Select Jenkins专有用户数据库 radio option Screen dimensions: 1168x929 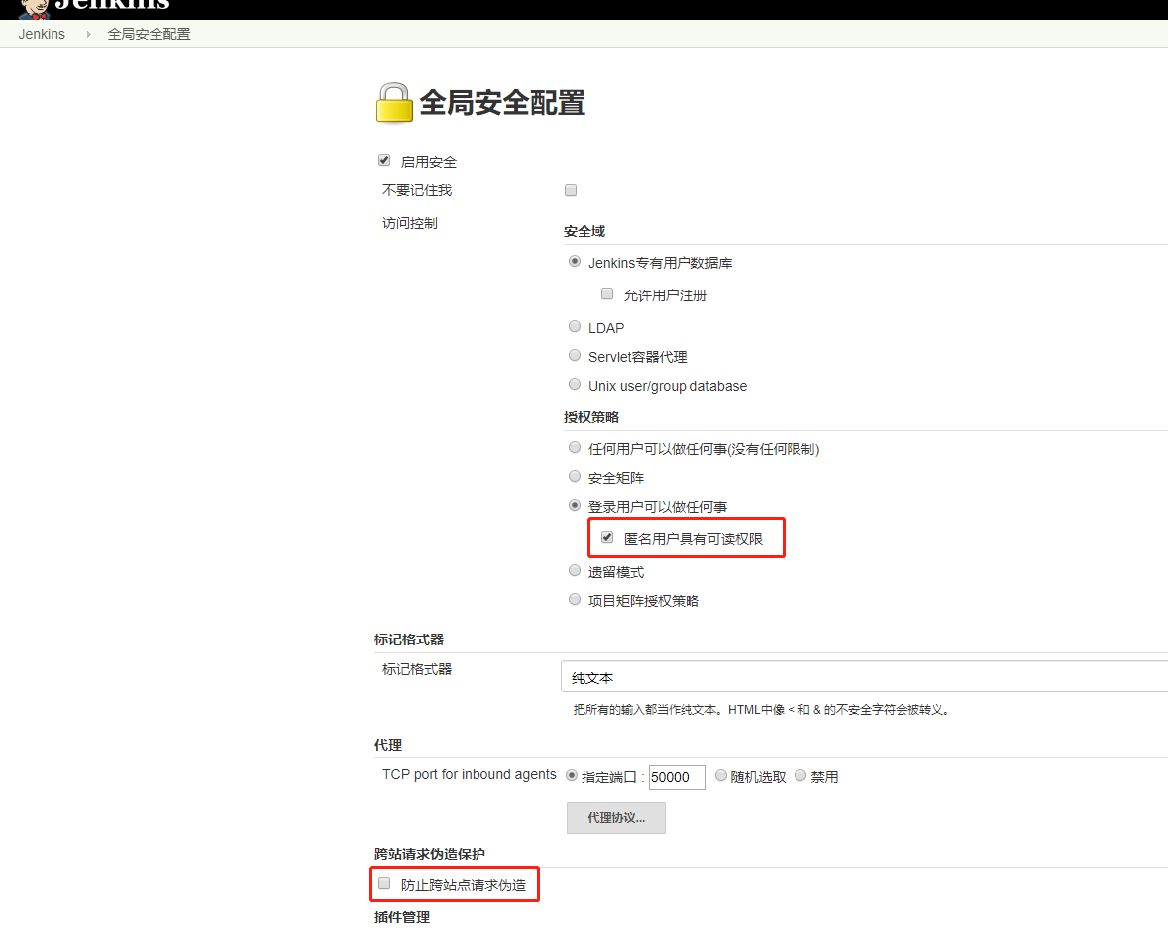coord(575,262)
